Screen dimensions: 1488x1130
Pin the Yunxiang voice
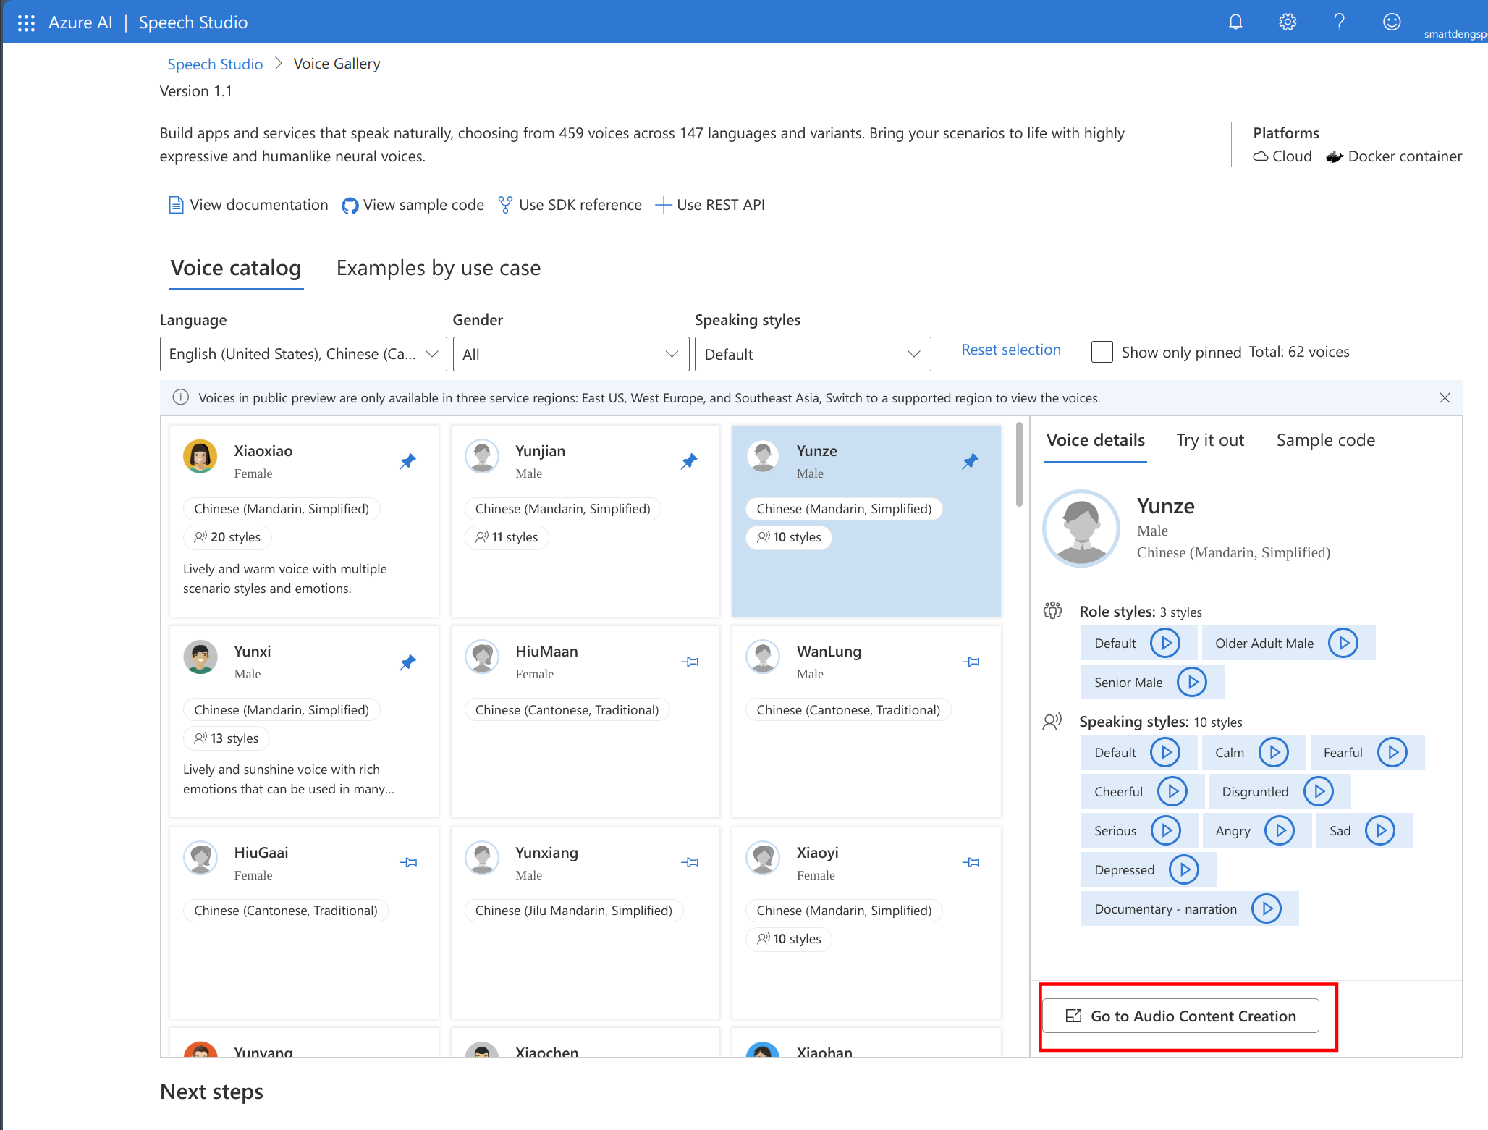coord(690,862)
